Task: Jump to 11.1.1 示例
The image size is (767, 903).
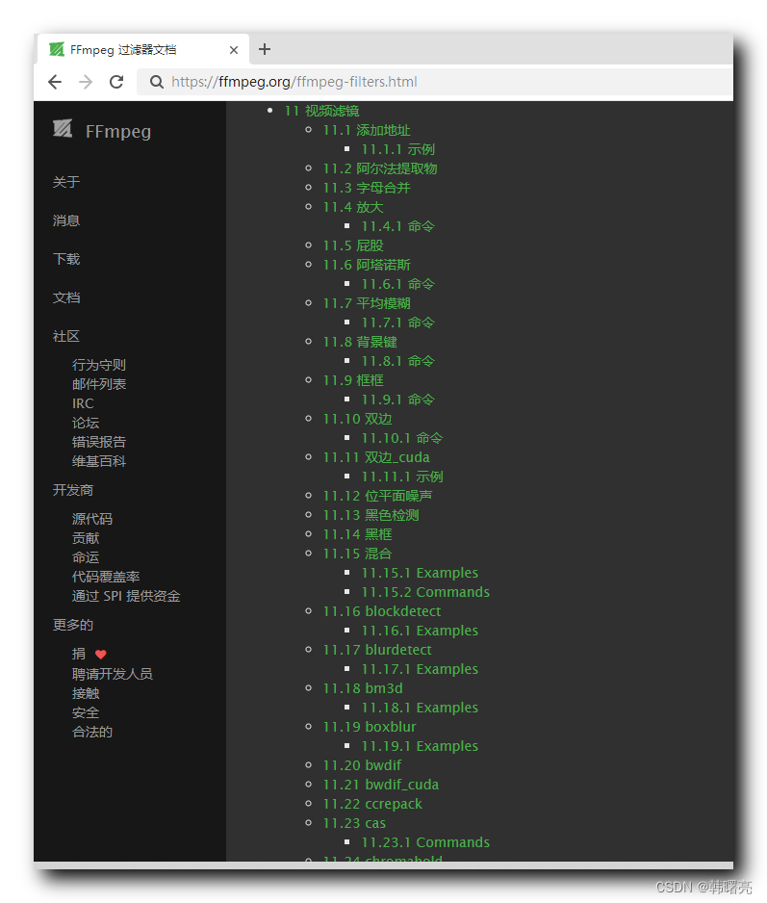Action: 397,149
